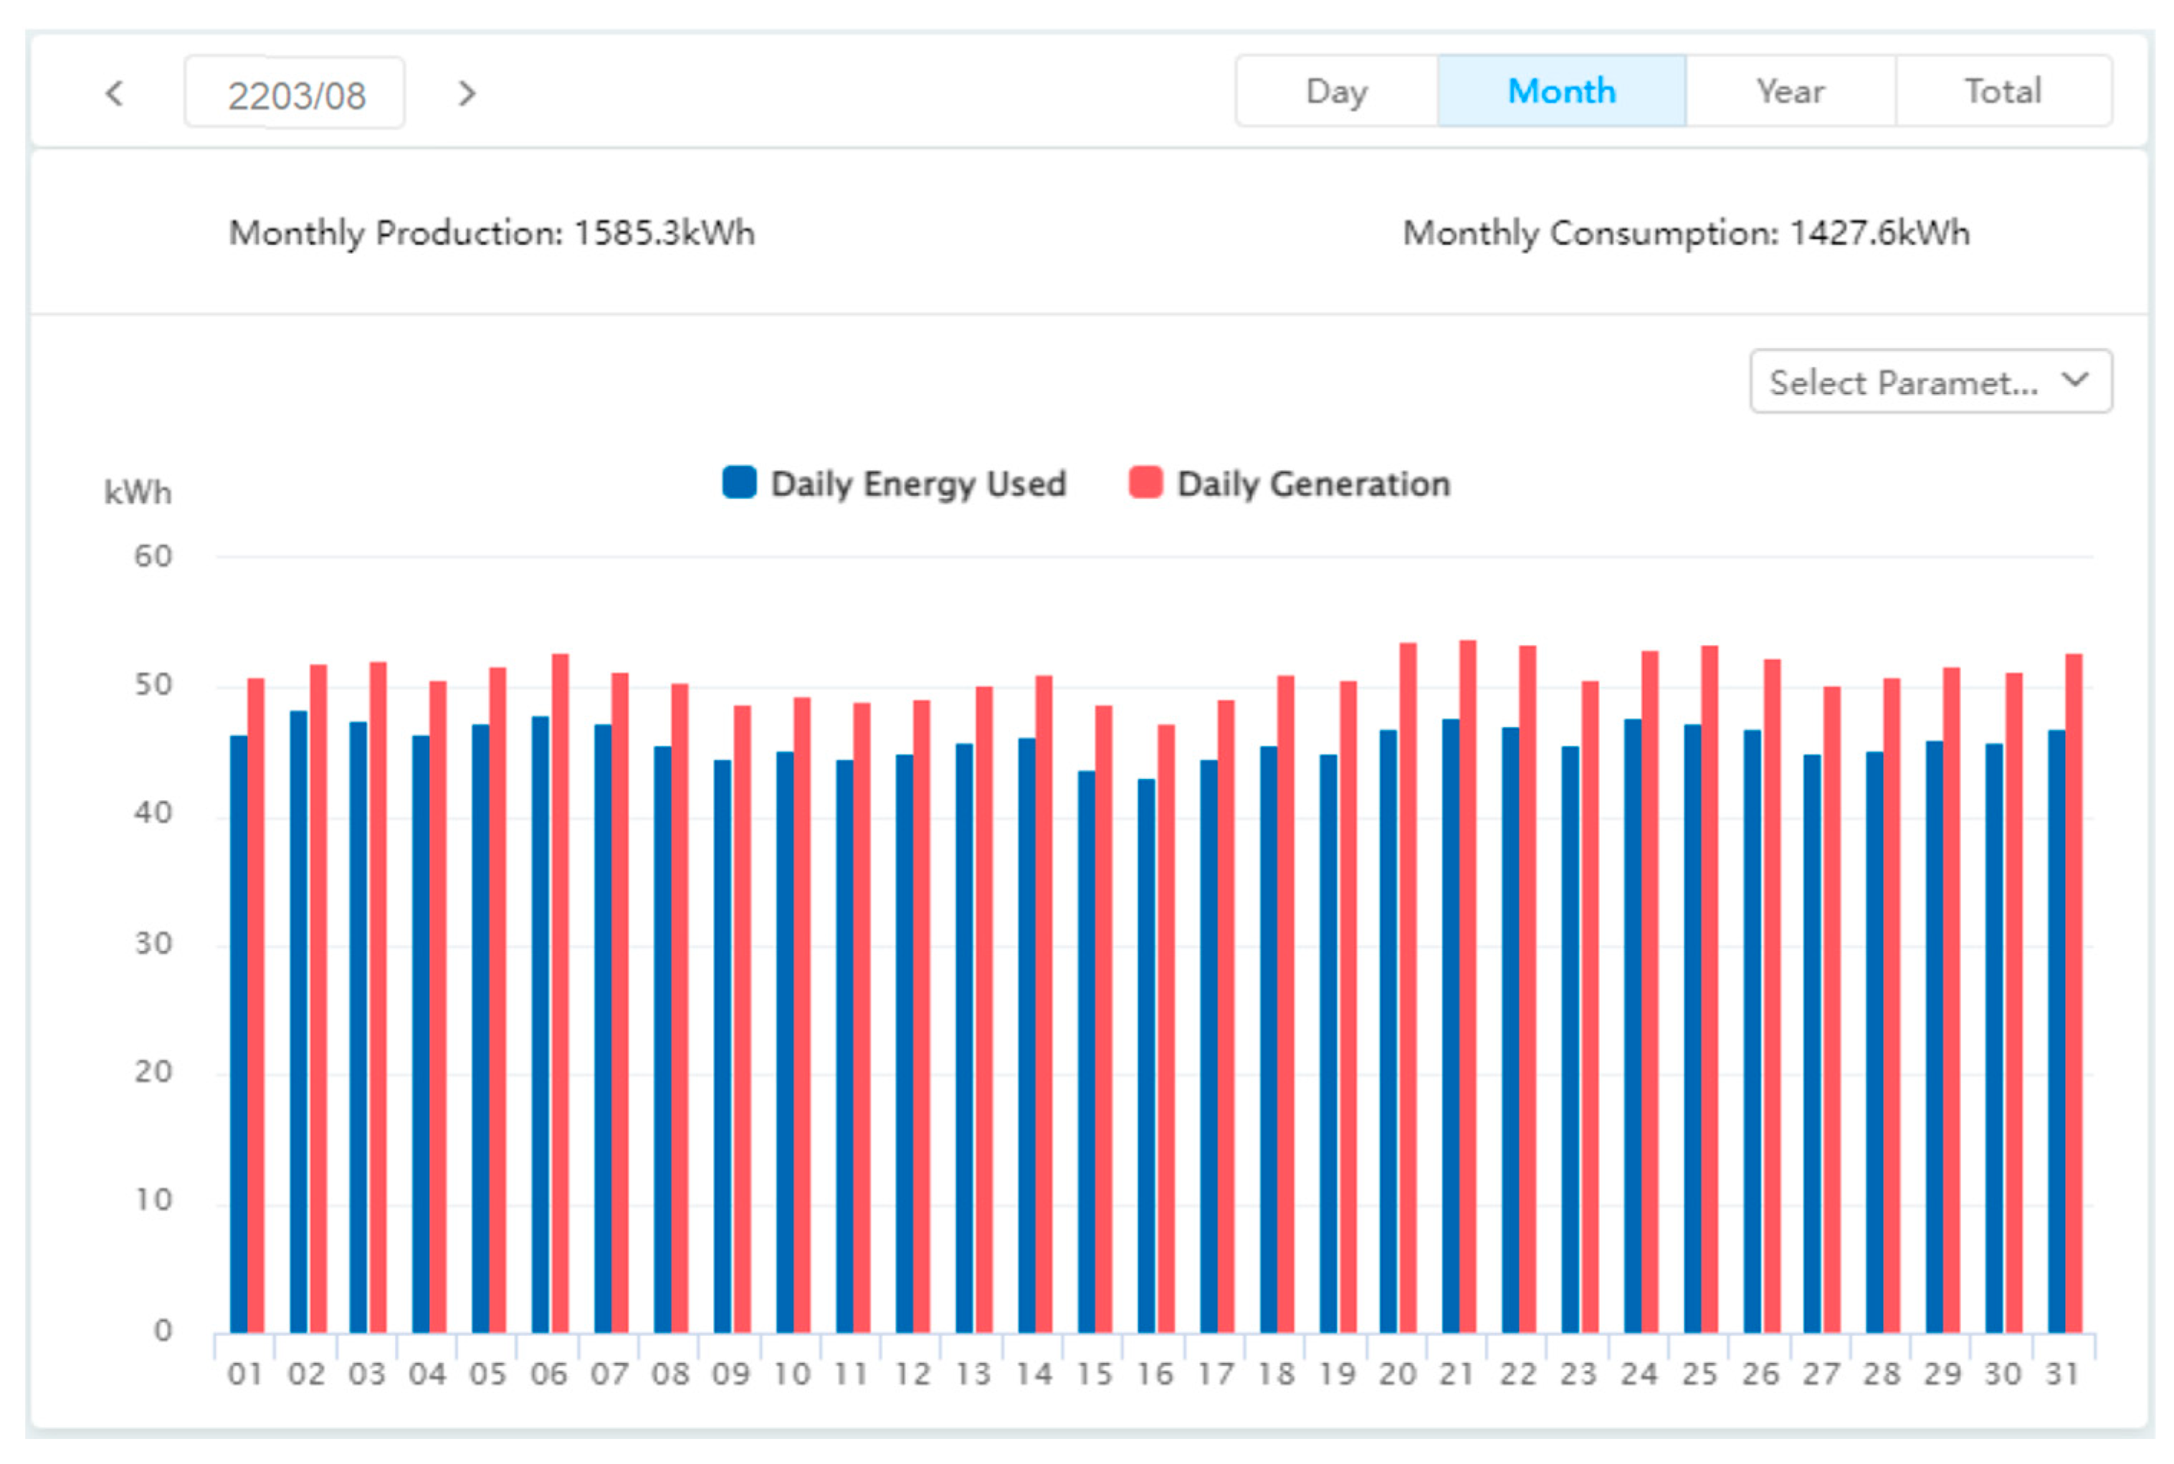Click the red Daily Generation swatch
Viewport: 2174px width, 1464px height.
pyautogui.click(x=1145, y=482)
